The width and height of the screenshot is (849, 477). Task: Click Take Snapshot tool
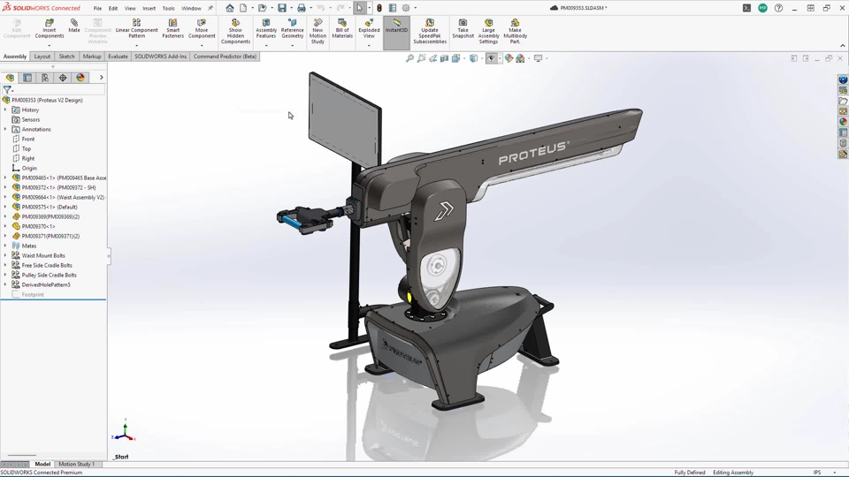tap(463, 28)
